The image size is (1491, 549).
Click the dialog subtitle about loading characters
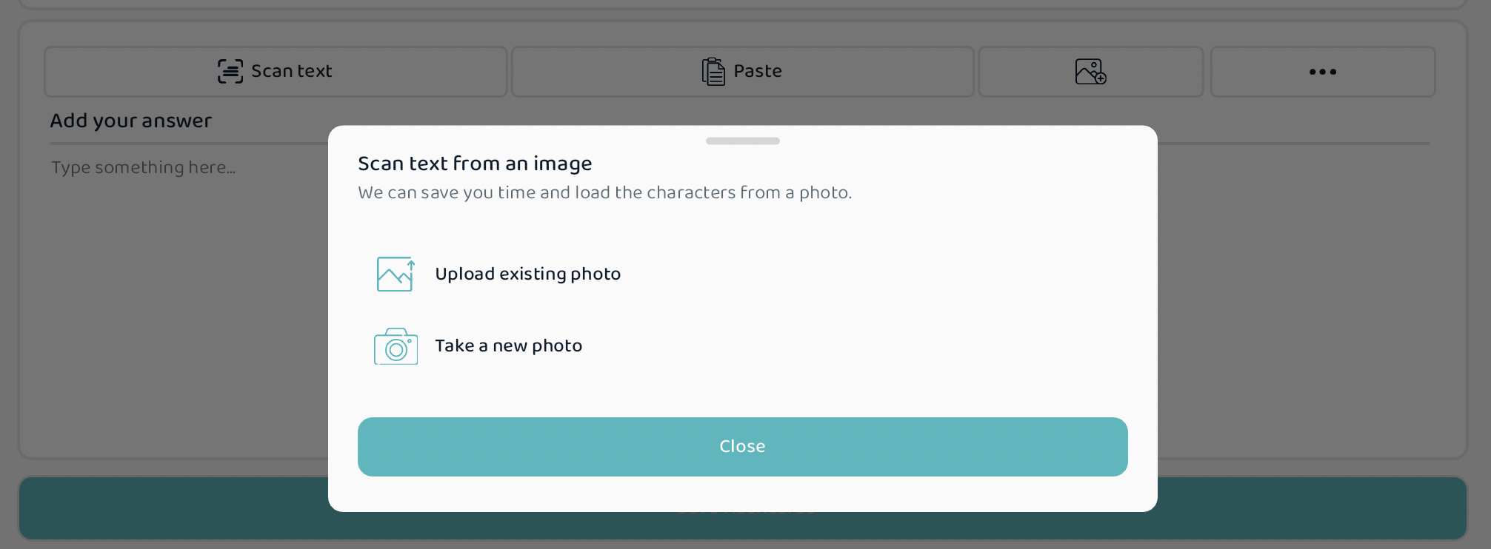(604, 192)
